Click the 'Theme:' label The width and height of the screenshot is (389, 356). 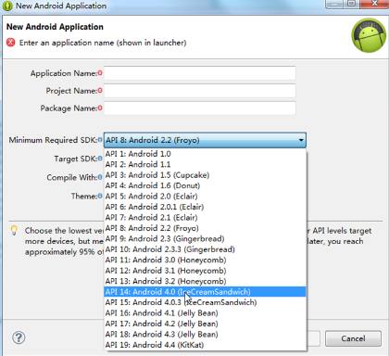click(x=84, y=197)
